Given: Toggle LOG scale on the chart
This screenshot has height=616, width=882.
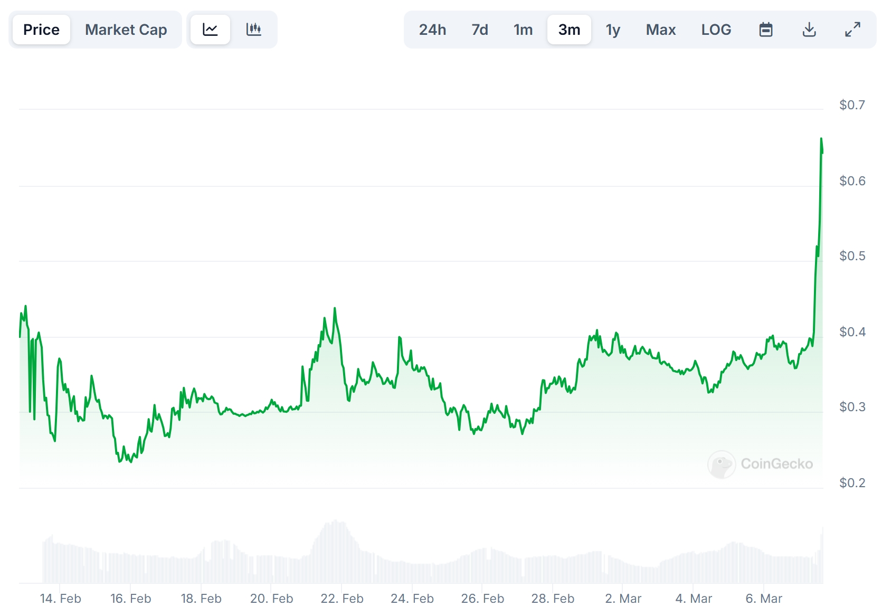Looking at the screenshot, I should [x=716, y=30].
